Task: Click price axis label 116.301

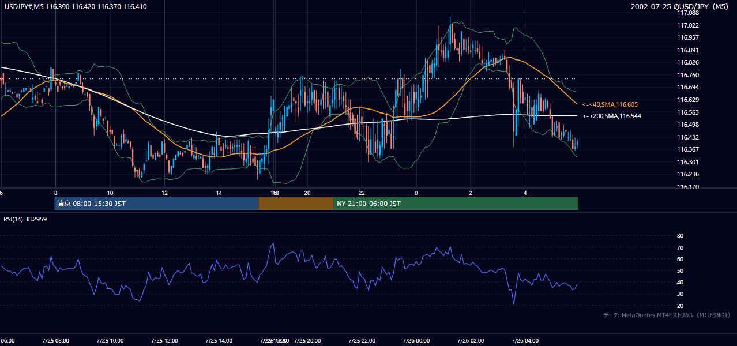Action: tap(687, 162)
